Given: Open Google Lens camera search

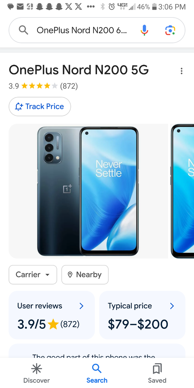Looking at the screenshot, I should click(170, 30).
